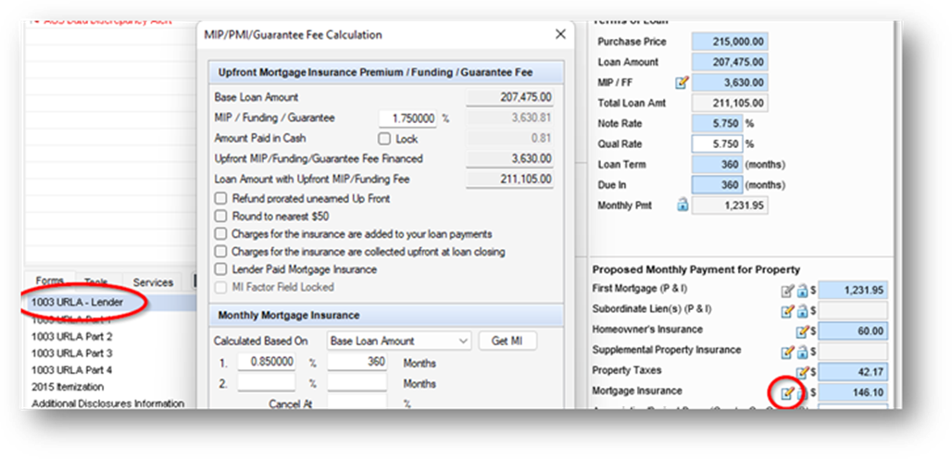
Task: Toggle Subordinate Lien(s) lock icon
Action: click(801, 311)
